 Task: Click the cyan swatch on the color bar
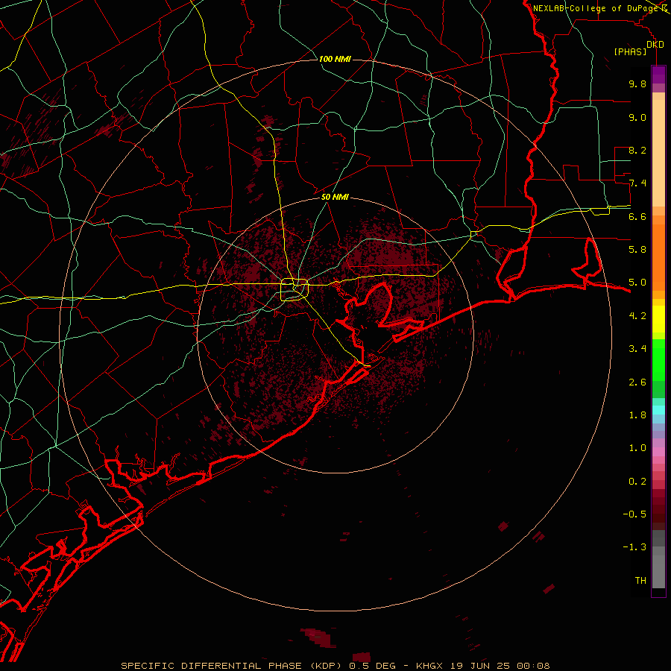pyautogui.click(x=658, y=410)
